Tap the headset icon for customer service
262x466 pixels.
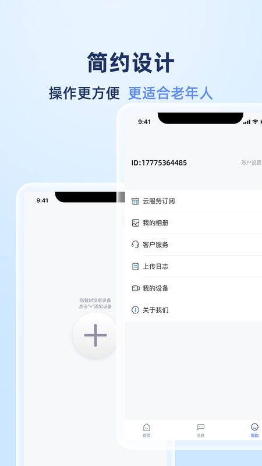tap(135, 245)
